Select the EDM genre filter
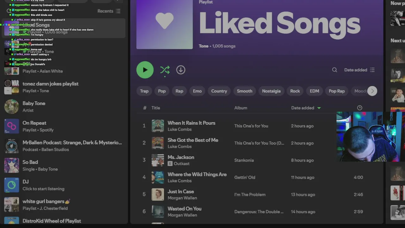This screenshot has height=228, width=405. pos(314,91)
